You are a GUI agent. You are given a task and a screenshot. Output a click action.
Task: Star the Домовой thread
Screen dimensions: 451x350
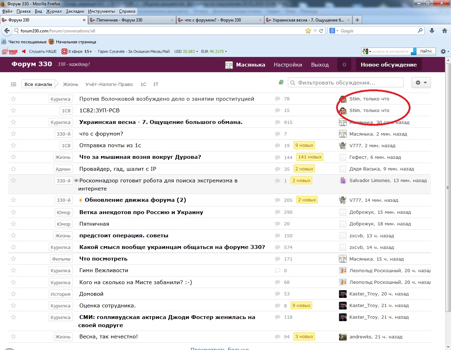13,294
